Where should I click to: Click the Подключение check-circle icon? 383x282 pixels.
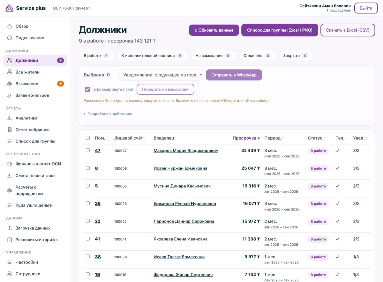click(10, 38)
